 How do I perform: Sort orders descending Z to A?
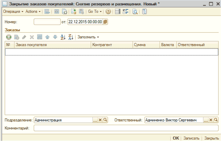(x=71, y=37)
